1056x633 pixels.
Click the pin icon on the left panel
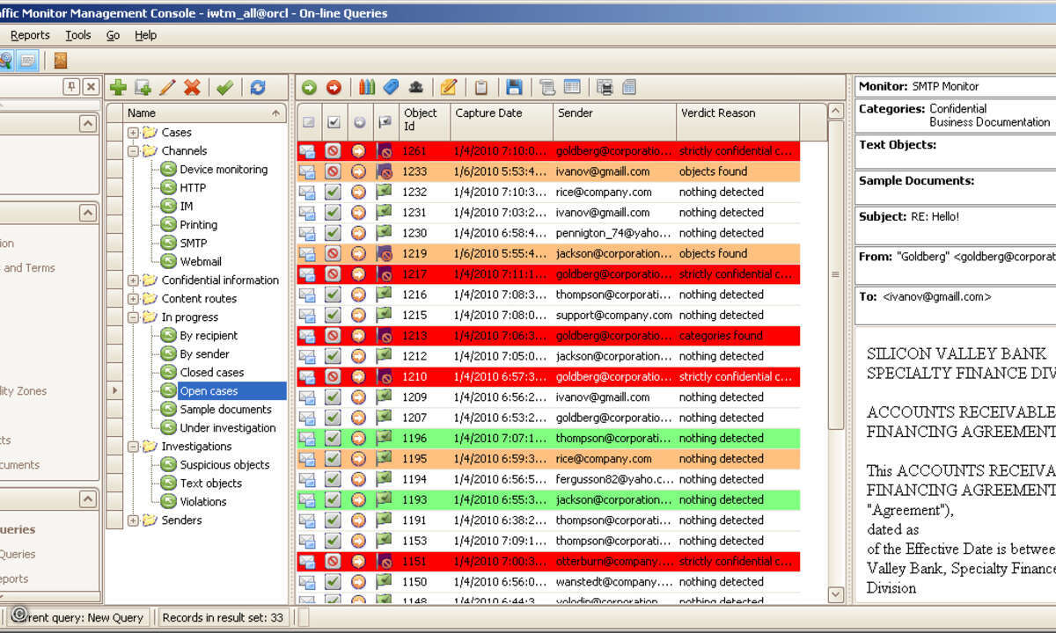[x=71, y=86]
